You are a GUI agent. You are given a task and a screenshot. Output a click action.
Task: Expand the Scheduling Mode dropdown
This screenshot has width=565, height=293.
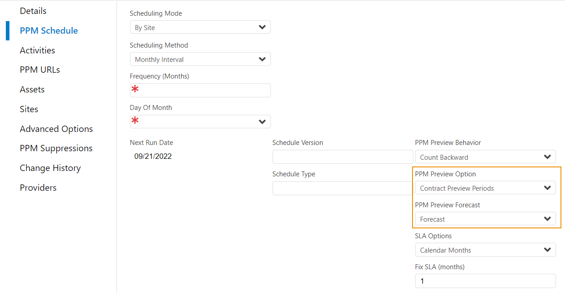[x=200, y=27]
